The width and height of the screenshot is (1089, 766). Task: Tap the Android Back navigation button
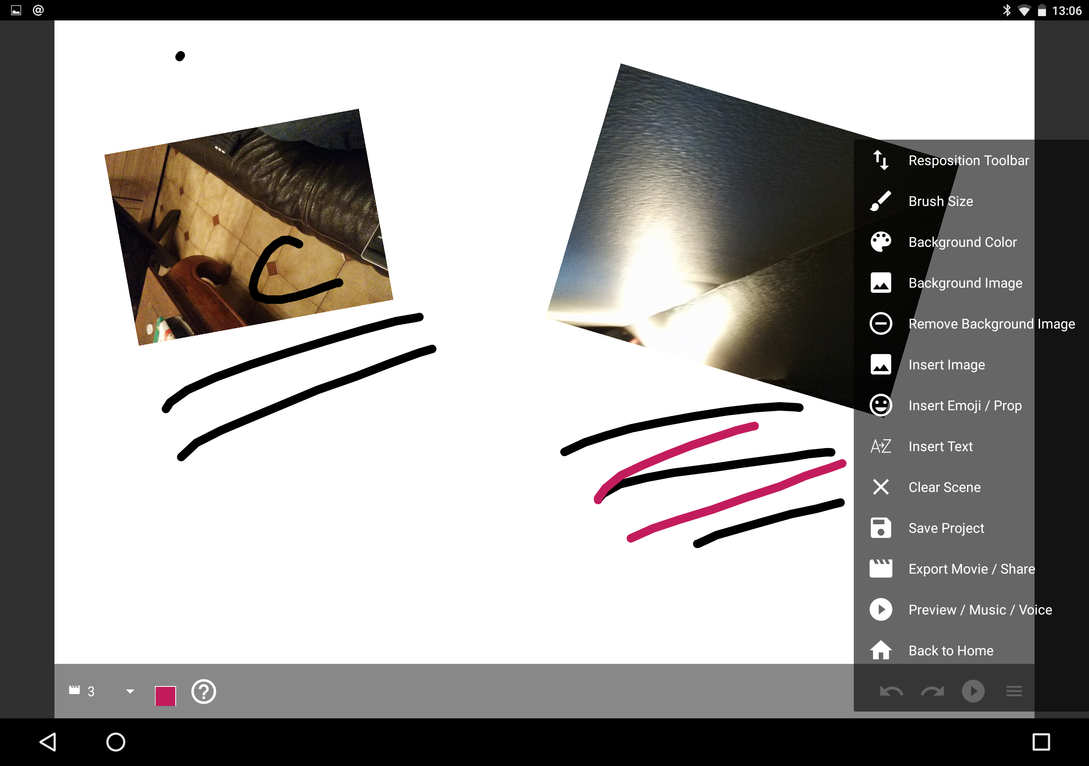click(x=48, y=742)
